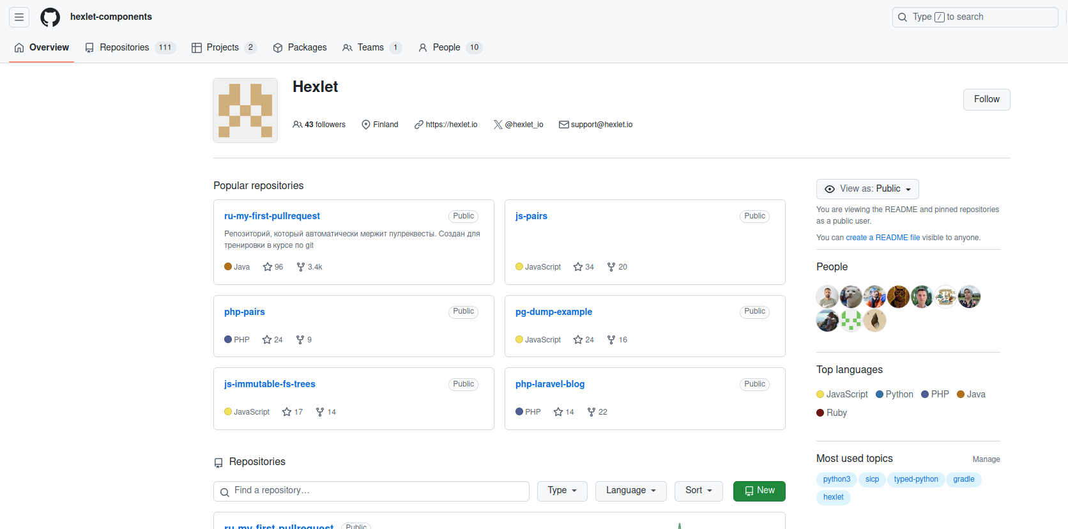Click the magnifier icon in top search bar
This screenshot has width=1068, height=529.
pos(903,17)
